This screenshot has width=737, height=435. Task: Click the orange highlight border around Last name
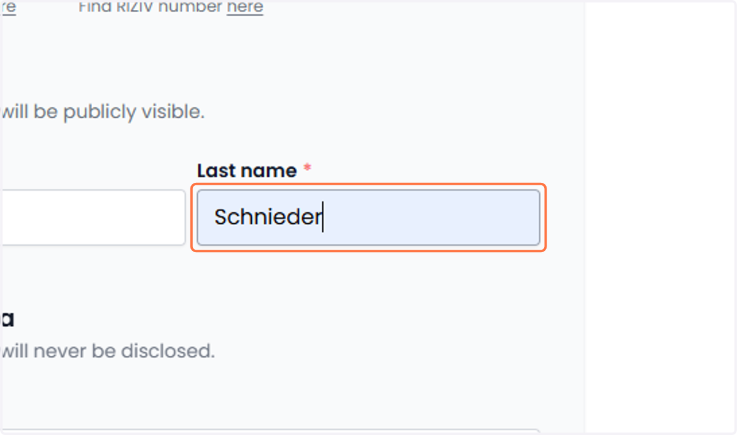point(368,185)
